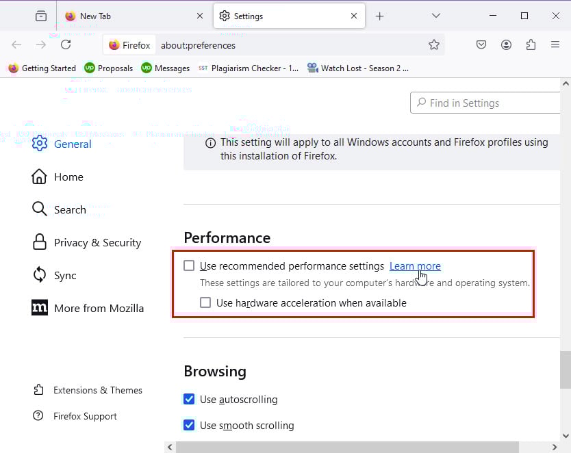The image size is (571, 453).
Task: Save this page to Pocket
Action: point(481,44)
